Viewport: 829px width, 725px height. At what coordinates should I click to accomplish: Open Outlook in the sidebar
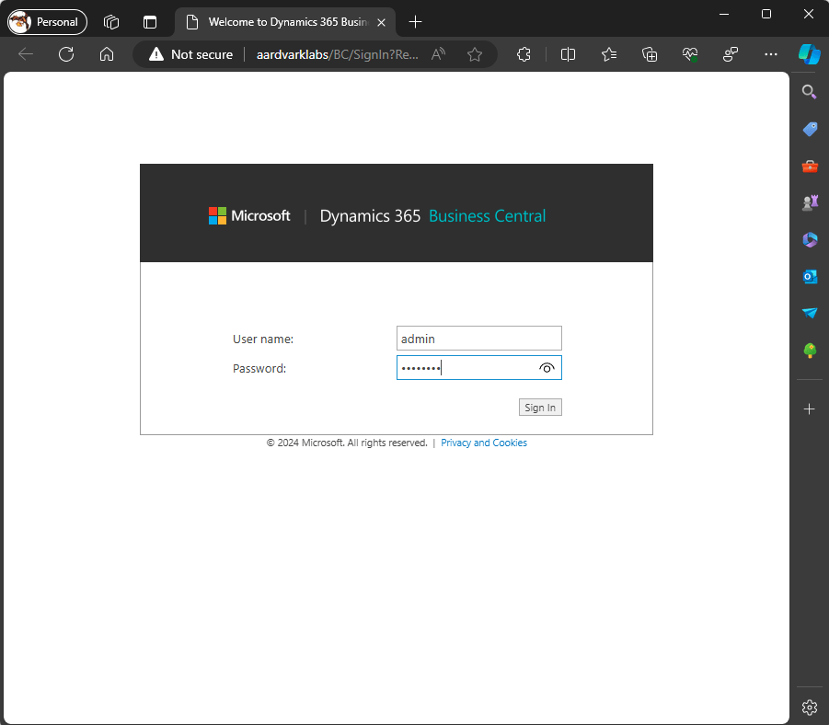[810, 276]
